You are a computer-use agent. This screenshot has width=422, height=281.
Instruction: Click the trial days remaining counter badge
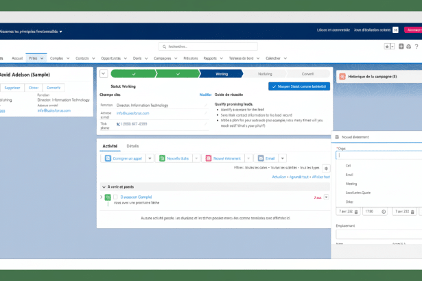395,30
